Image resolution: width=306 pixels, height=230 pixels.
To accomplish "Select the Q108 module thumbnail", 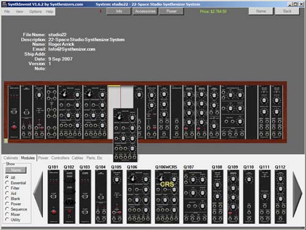I will point(217,197).
